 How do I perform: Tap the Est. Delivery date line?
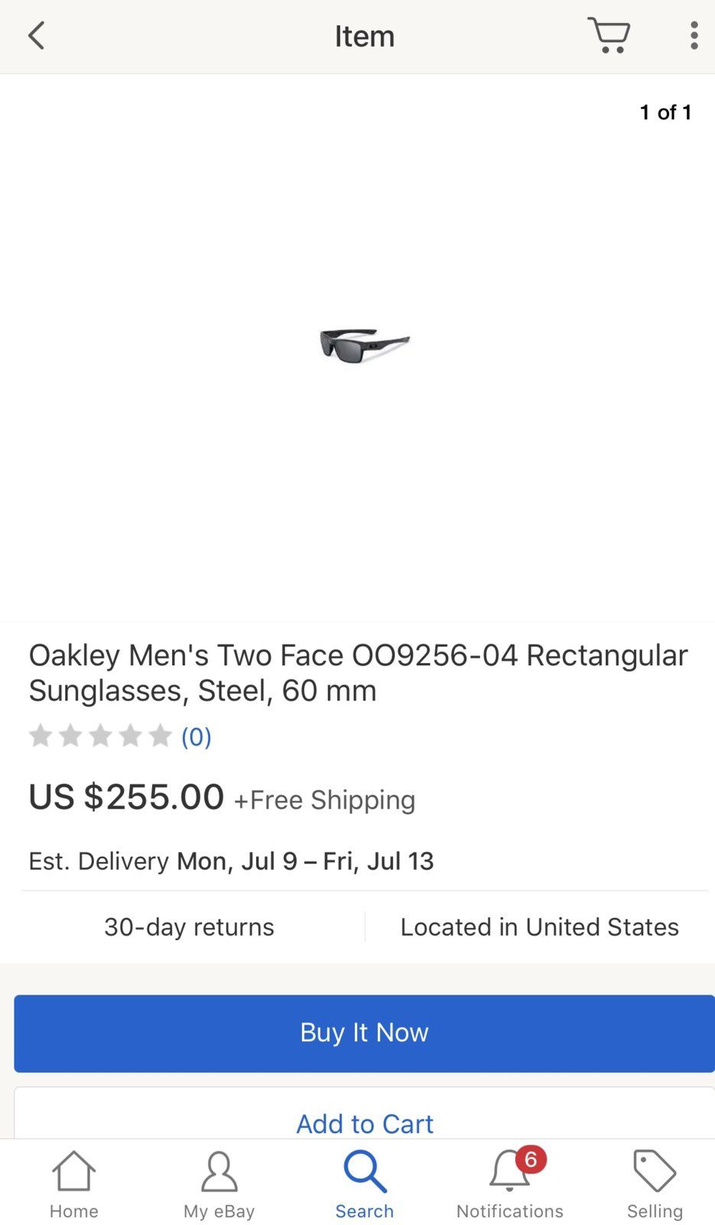click(231, 861)
